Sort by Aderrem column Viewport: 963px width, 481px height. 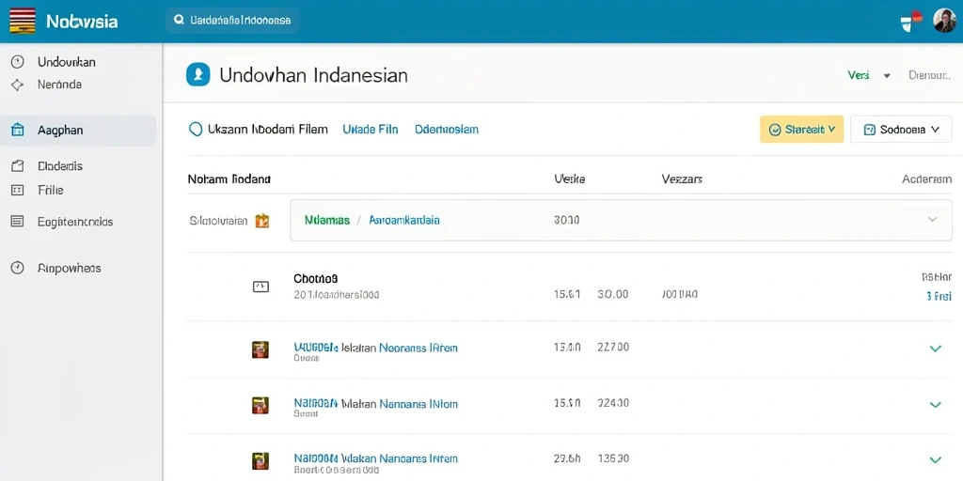tap(926, 179)
